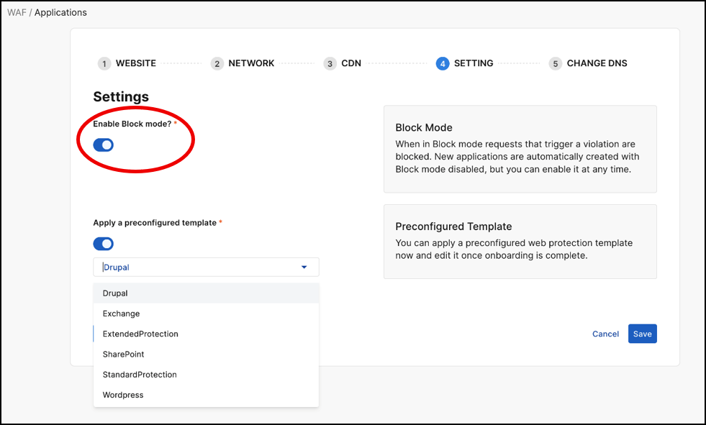Toggle the Enable Block mode switch
This screenshot has height=425, width=706.
click(x=104, y=145)
